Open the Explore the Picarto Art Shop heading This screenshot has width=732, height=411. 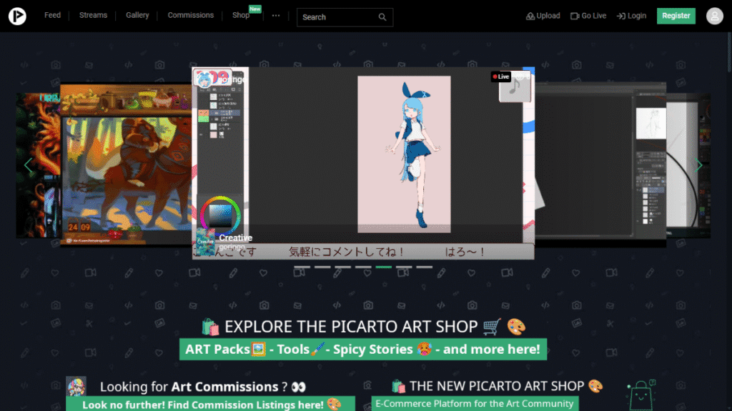point(363,327)
